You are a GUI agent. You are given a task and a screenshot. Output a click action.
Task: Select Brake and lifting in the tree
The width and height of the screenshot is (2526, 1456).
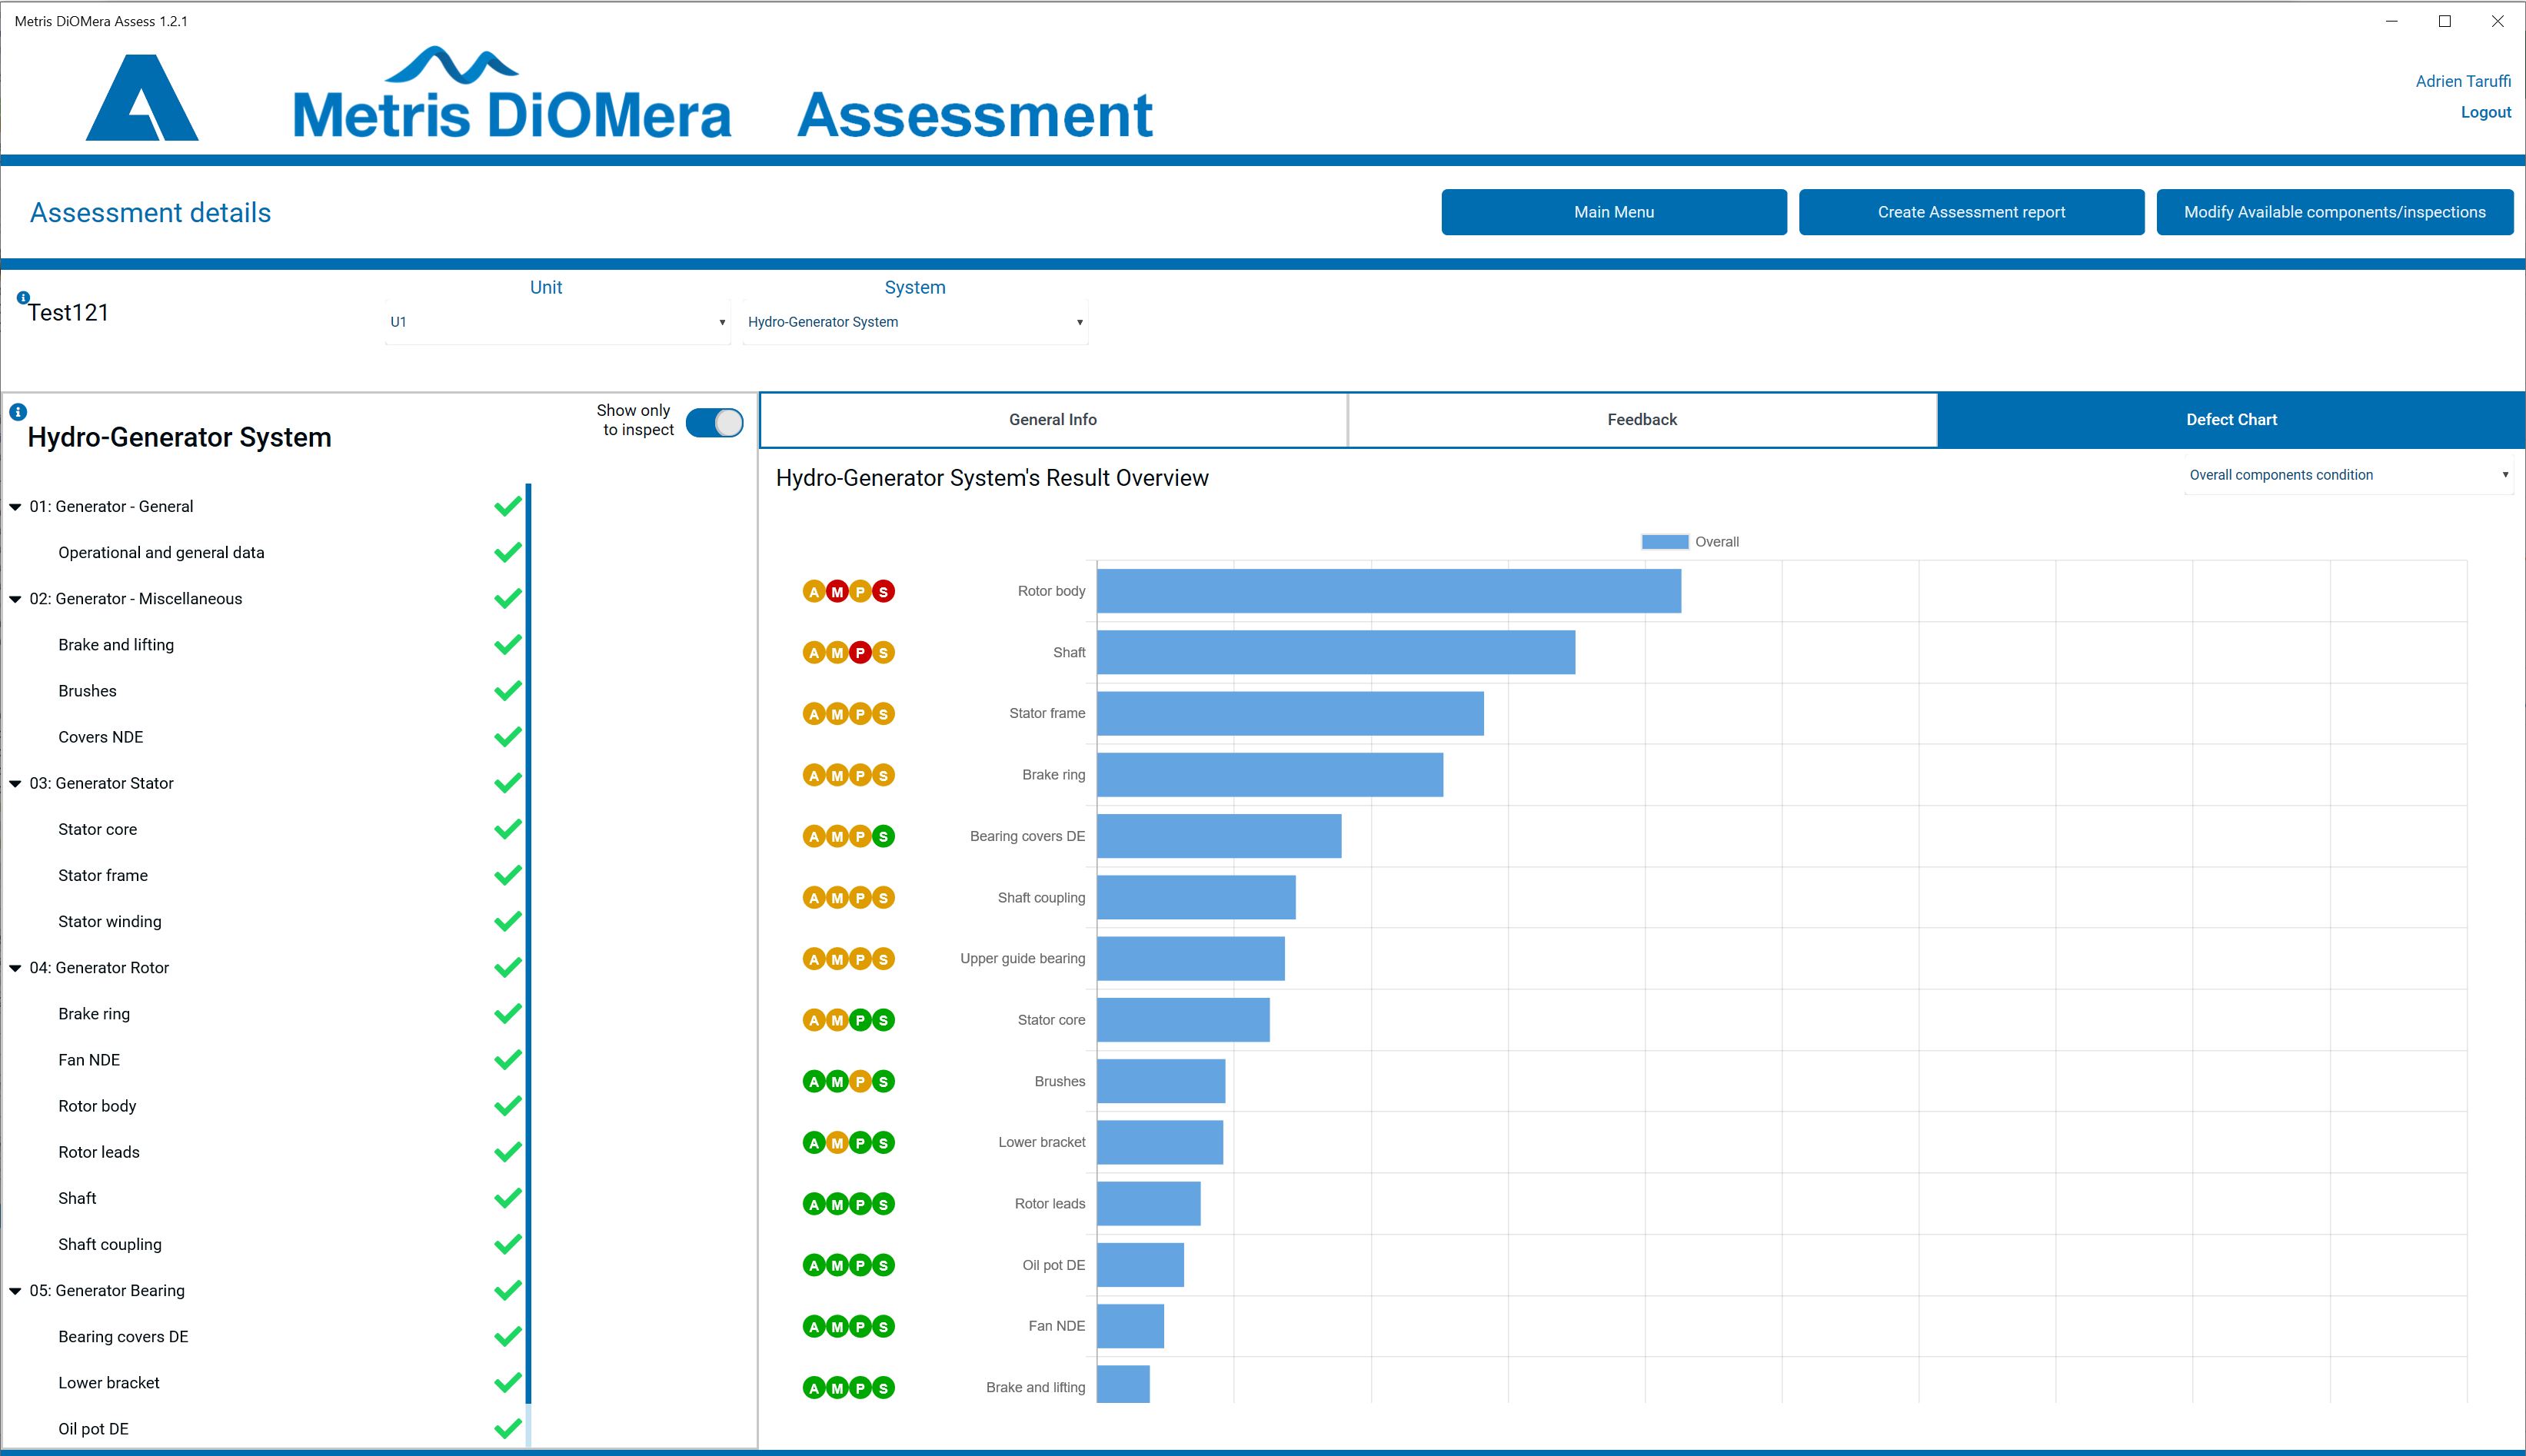point(116,645)
